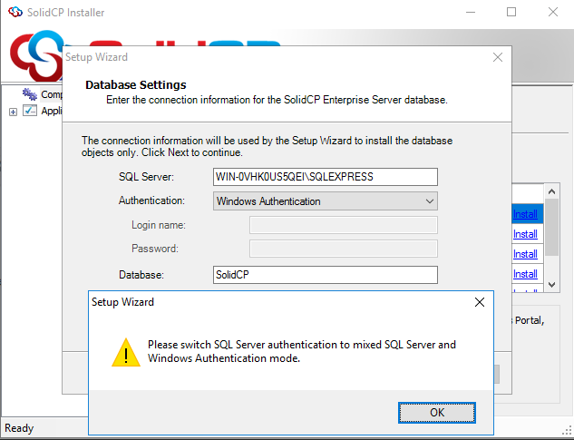Click the 'Database:' label
This screenshot has width=574, height=440.
coord(141,275)
